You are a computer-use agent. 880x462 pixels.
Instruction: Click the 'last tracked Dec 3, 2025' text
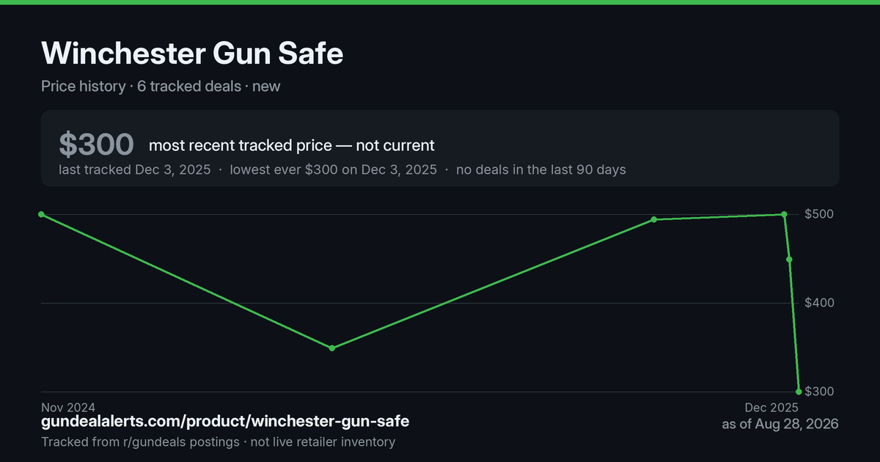(135, 169)
